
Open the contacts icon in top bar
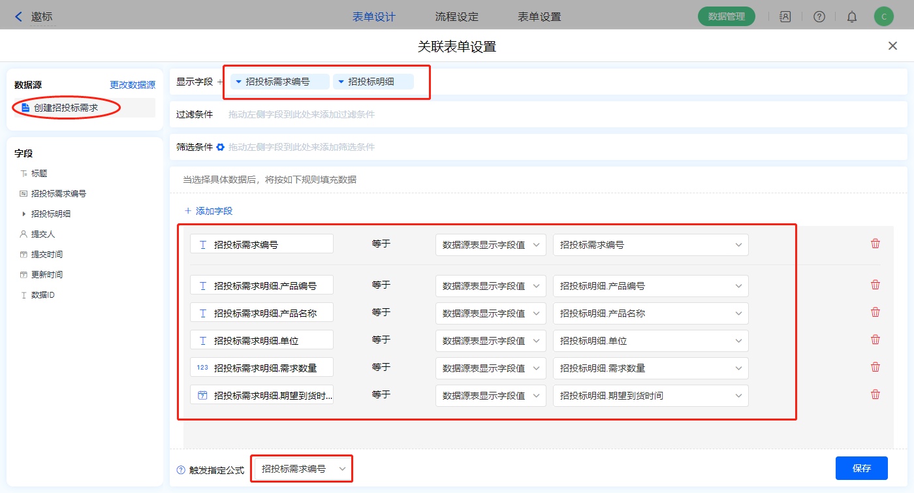click(785, 17)
